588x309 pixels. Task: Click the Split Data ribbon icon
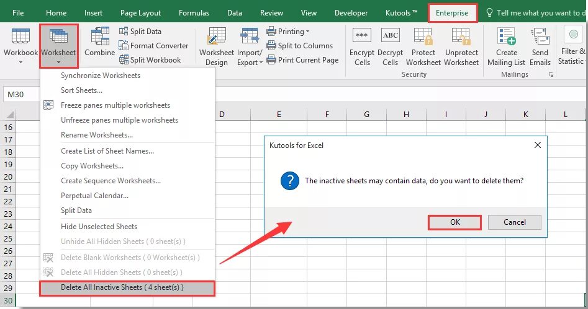124,31
